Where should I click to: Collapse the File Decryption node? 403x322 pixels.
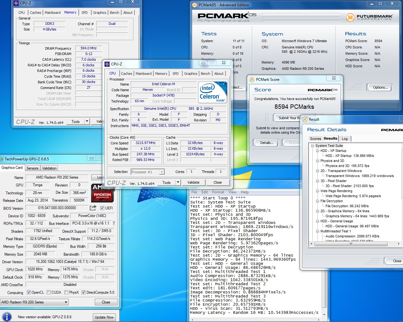(318, 201)
